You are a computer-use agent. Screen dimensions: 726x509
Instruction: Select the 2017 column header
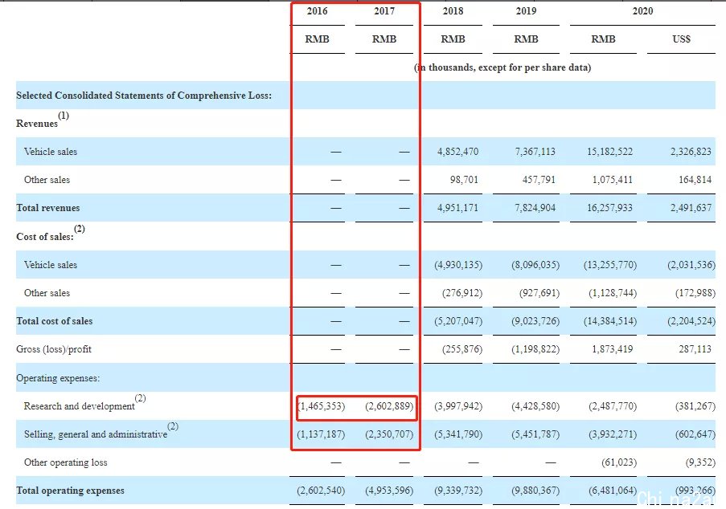[x=384, y=11]
